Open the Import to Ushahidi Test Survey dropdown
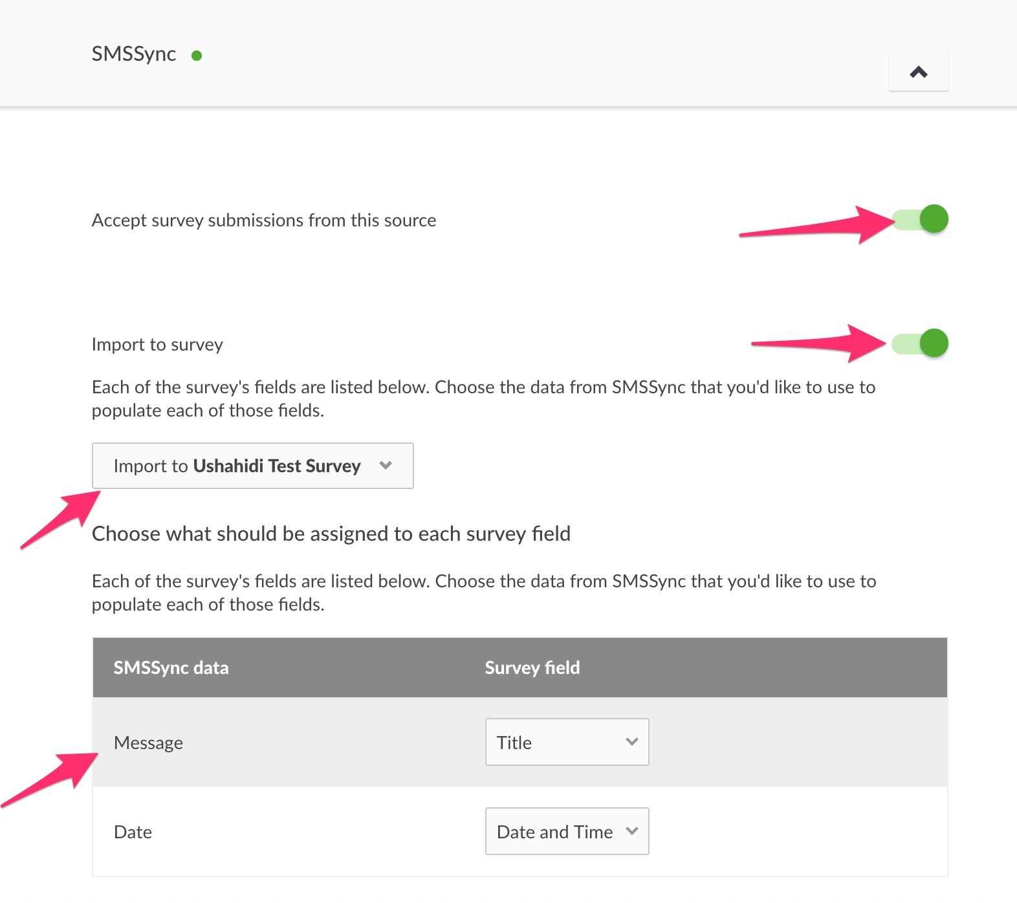Screen dimensions: 1017x903 click(x=252, y=466)
